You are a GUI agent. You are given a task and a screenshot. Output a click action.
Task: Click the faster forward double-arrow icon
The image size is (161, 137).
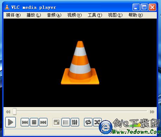pos(152,112)
